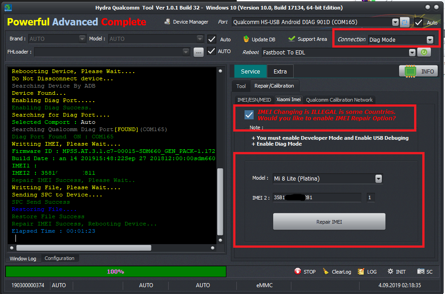Toggle the FHLoader AUTO checkbox
445x294 pixels.
click(211, 51)
